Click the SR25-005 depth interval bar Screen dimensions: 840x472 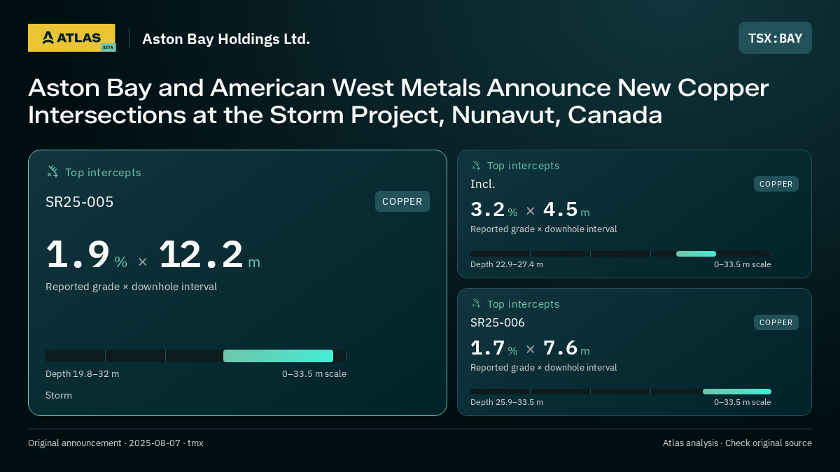coord(196,356)
